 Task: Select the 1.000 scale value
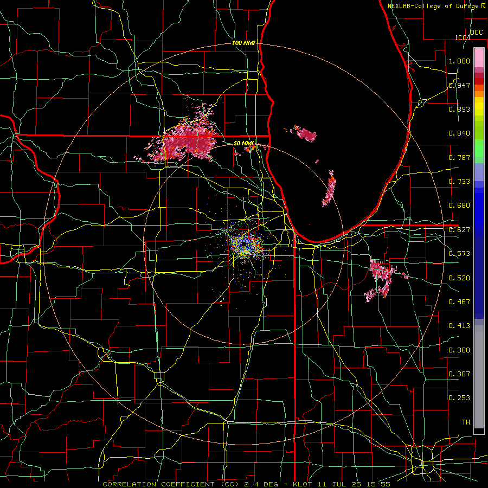click(459, 61)
